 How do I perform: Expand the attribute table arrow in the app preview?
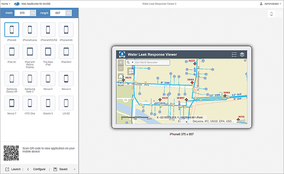coord(186,122)
